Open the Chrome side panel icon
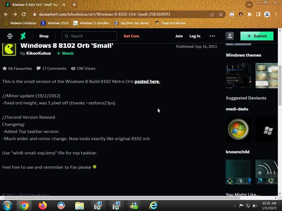 pos(258,14)
